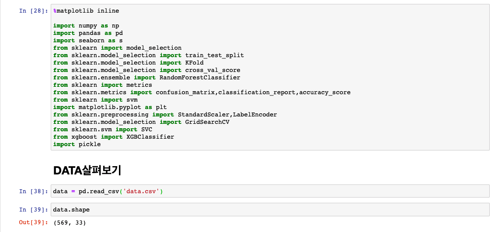Click the XGBClassifier import line

click(x=114, y=136)
